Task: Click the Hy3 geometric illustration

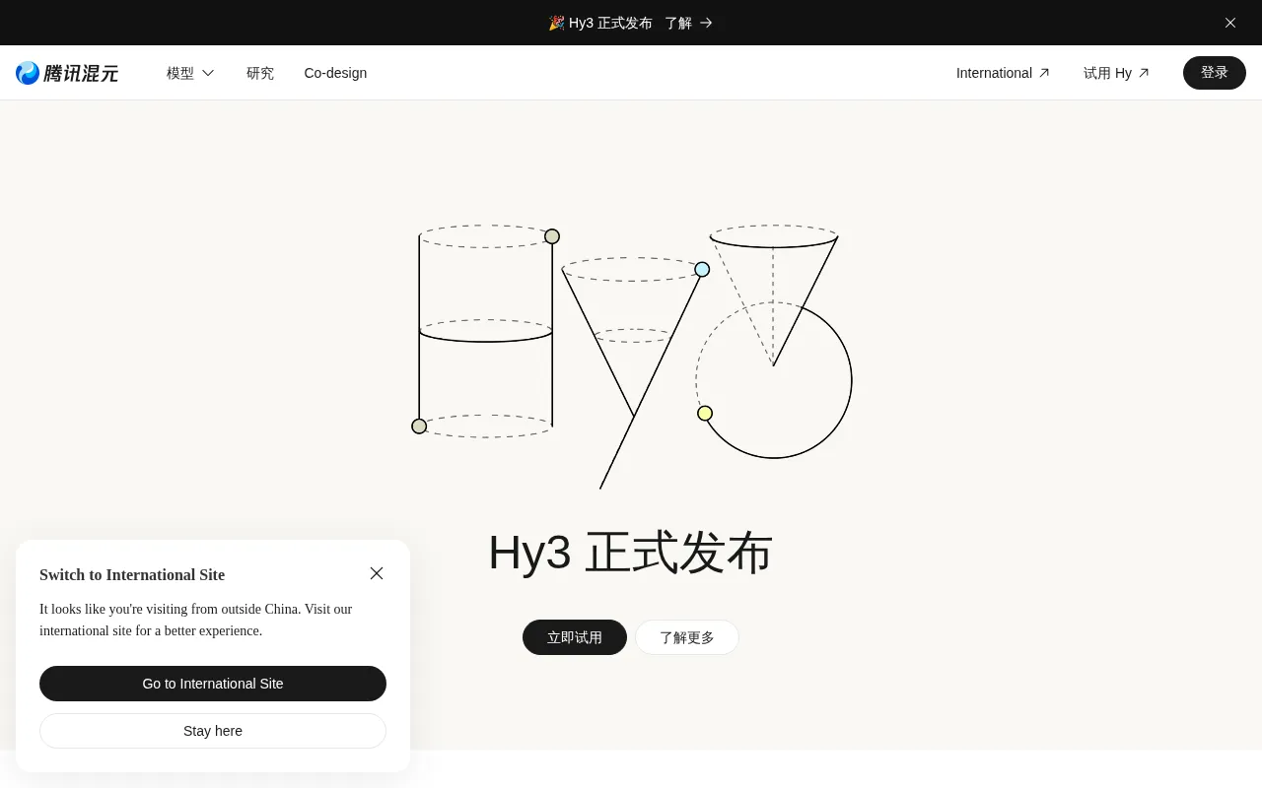Action: point(632,357)
